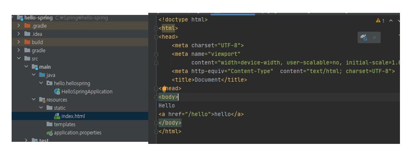Click the .gradle folder icon
Viewport: 412px width, 153px height.
pyautogui.click(x=27, y=26)
